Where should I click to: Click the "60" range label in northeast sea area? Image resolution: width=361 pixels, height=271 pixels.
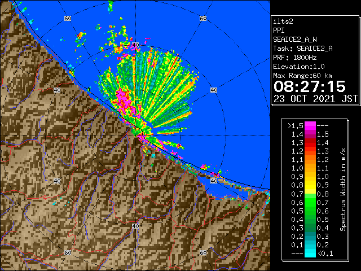(x=203, y=18)
